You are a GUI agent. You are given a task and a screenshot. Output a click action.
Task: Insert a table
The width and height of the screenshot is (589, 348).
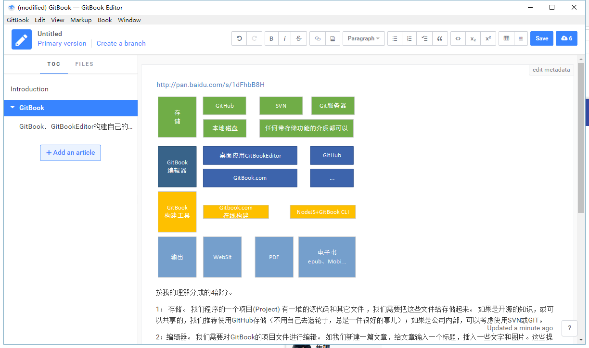pos(506,38)
